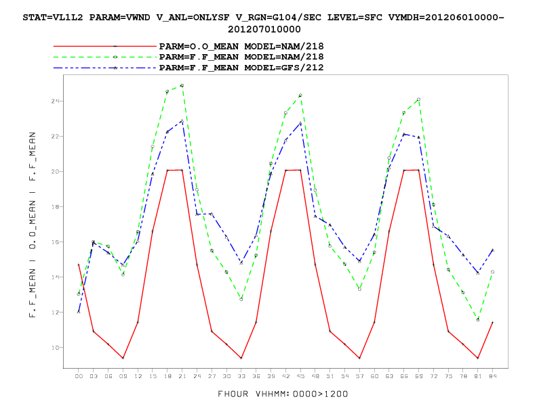The width and height of the screenshot is (537, 414).
Task: Click y-axis tick value 22
Action: click(55, 136)
